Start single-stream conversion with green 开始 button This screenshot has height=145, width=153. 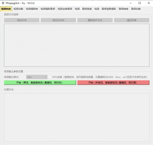40,82
